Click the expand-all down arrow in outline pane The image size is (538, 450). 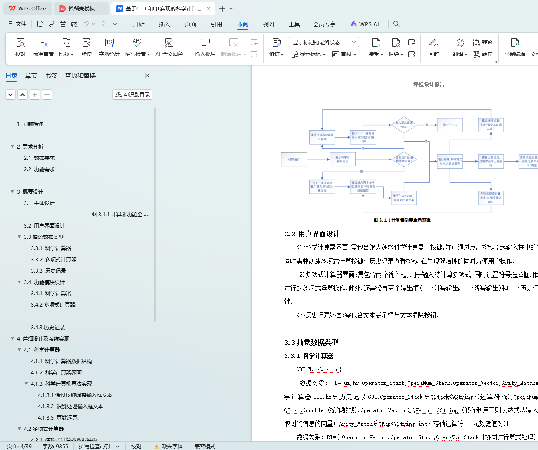click(x=10, y=94)
